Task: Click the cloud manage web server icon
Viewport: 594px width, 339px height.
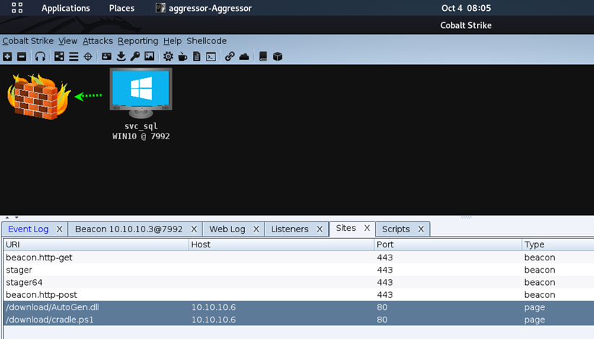Action: tap(244, 57)
